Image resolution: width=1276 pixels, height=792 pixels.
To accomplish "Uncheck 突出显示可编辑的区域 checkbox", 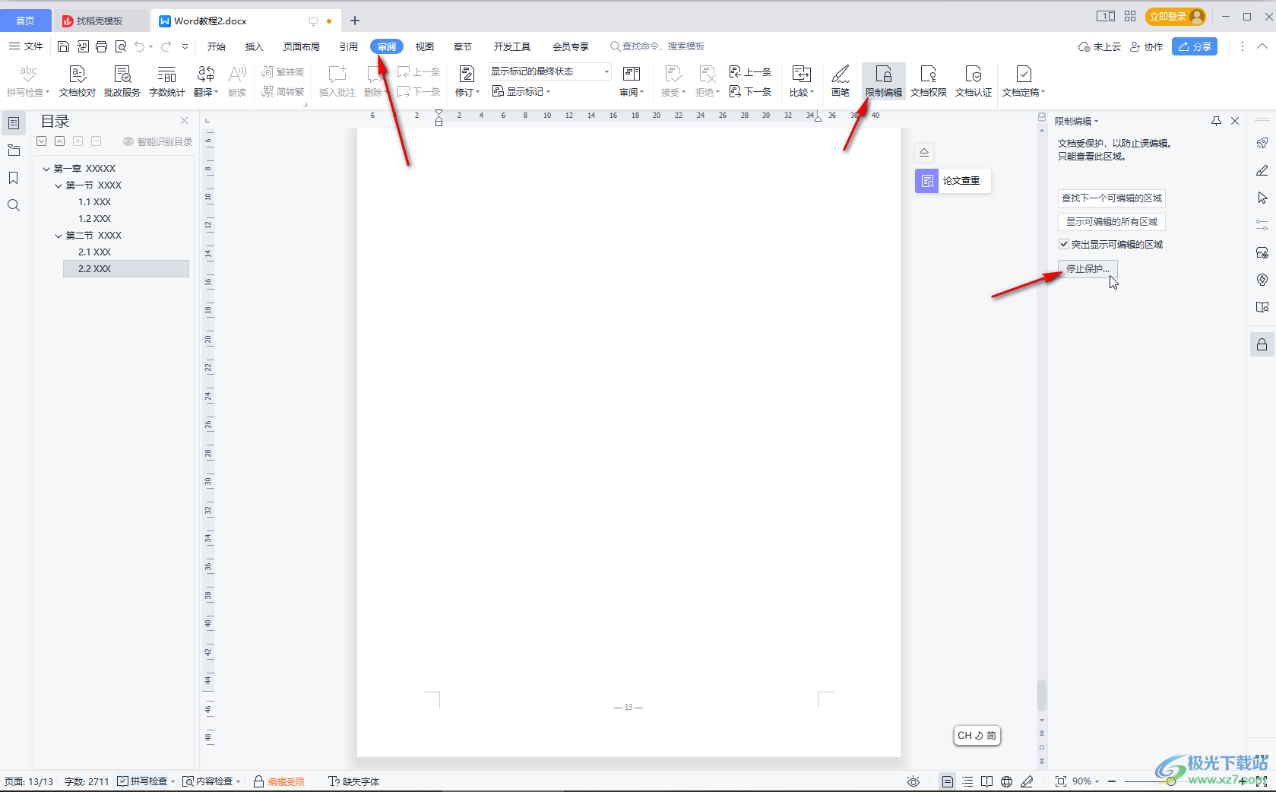I will click(x=1064, y=244).
